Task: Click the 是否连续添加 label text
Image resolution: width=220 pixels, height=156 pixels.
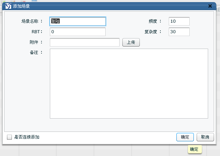Action: [26, 137]
